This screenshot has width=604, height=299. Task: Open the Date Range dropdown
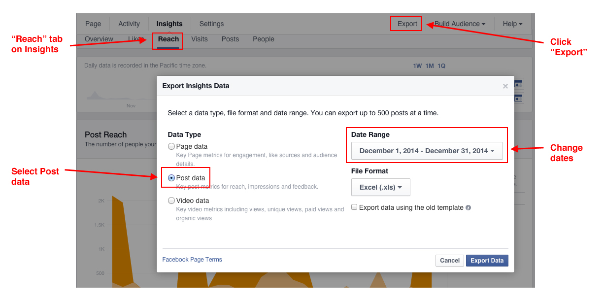point(427,151)
